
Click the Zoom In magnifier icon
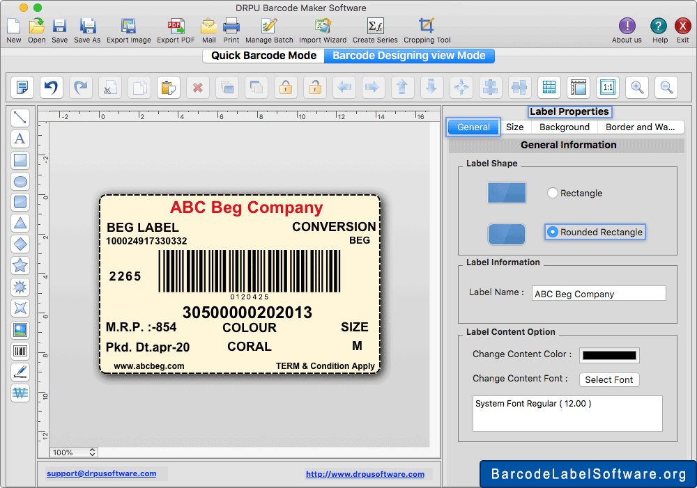click(637, 87)
